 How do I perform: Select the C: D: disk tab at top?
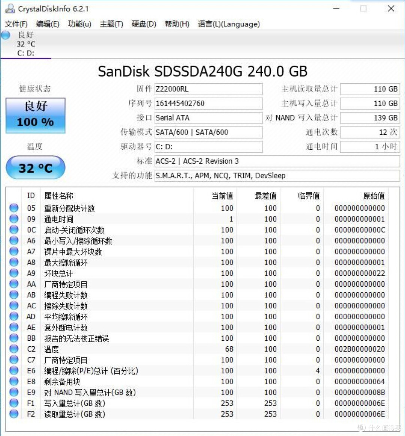coord(25,44)
